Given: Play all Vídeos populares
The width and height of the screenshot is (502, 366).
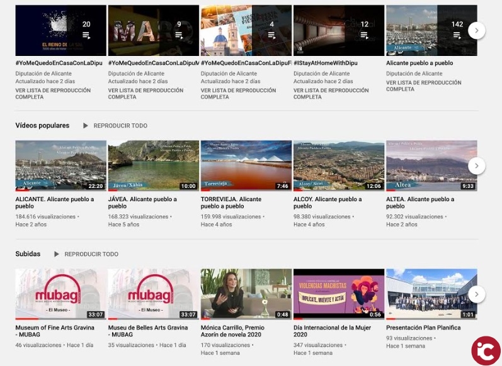Looking at the screenshot, I should click(120, 126).
